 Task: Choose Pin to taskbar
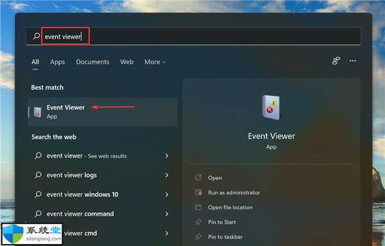coord(225,236)
